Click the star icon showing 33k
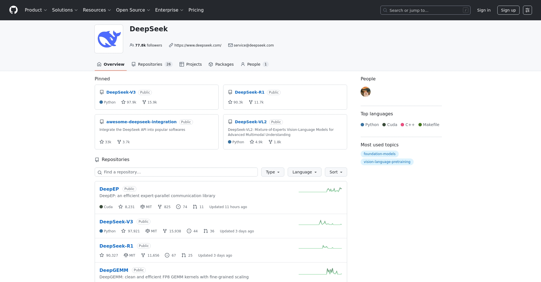Screen dimensions: 541x282 pyautogui.click(x=102, y=142)
